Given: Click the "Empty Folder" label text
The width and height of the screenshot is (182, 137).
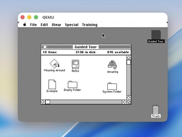Looking at the screenshot, I should [72, 90].
